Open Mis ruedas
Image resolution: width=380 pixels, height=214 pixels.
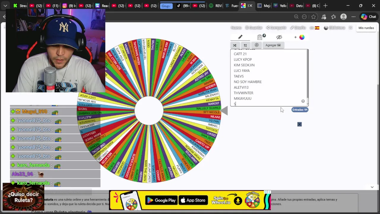(366, 28)
